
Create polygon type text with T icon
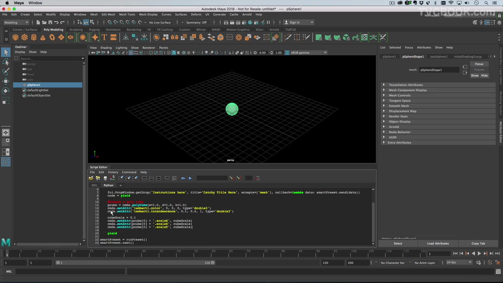click(x=104, y=37)
